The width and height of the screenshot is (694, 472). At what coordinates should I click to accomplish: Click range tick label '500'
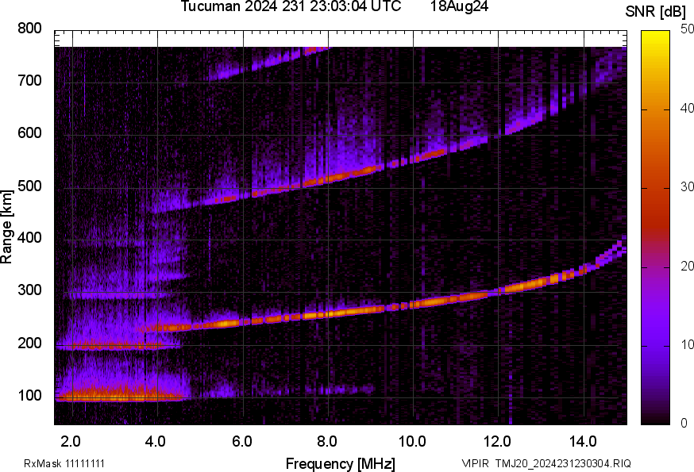(x=29, y=186)
